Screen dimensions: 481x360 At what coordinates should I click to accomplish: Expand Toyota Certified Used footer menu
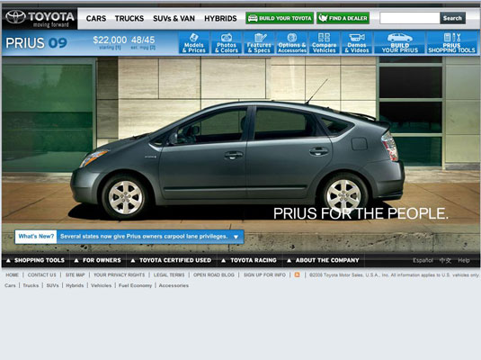coord(171,260)
